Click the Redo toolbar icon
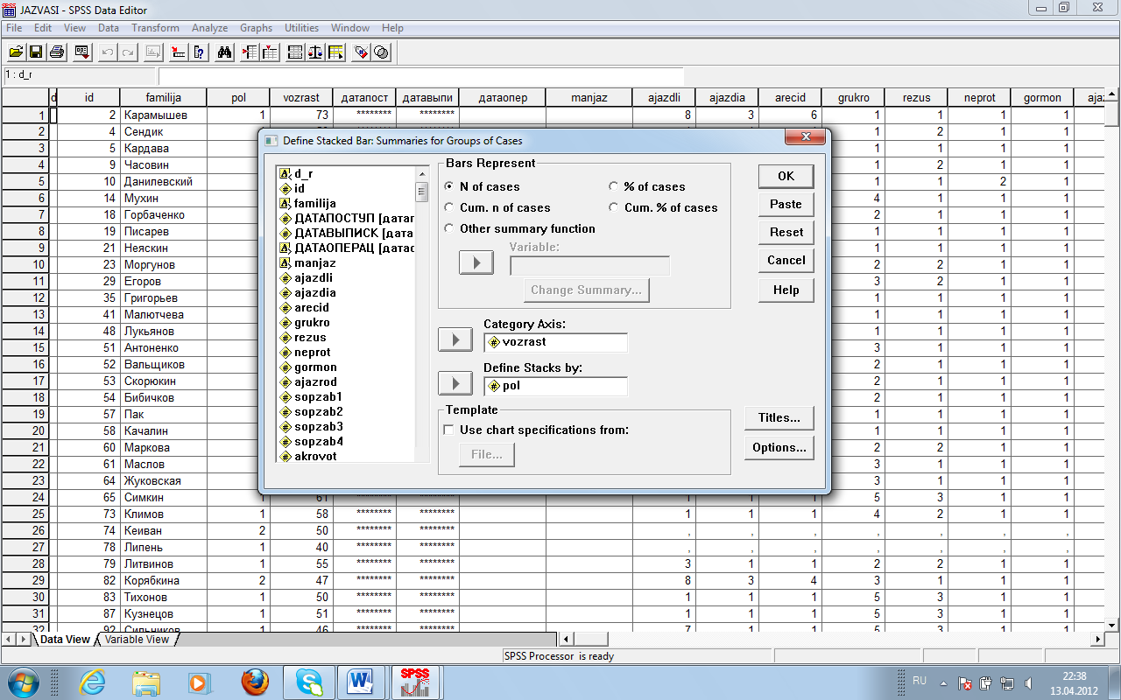1121x700 pixels. point(128,52)
